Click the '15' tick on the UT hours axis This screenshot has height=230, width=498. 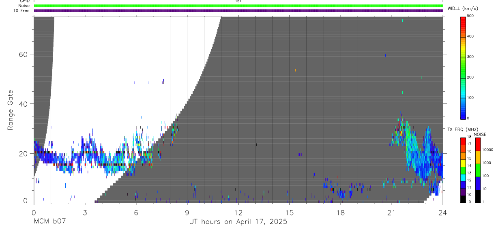[289, 212]
